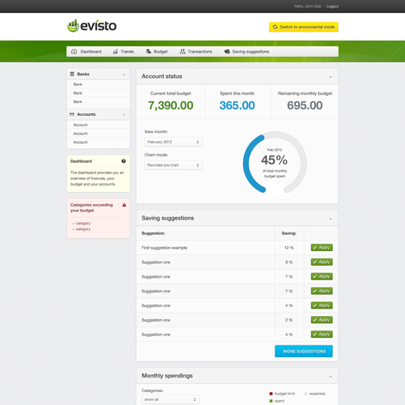
Task: Open the View month February 2012 dropdown
Action: (x=173, y=142)
